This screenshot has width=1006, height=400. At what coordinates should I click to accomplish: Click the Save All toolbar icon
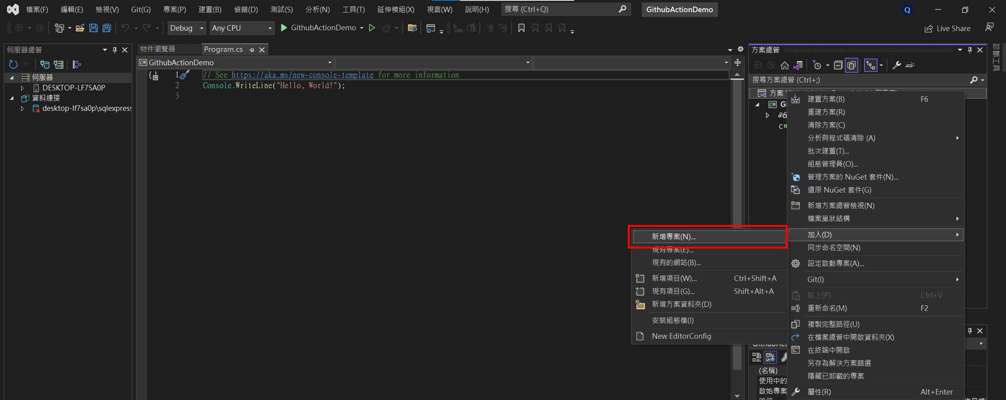coord(107,28)
